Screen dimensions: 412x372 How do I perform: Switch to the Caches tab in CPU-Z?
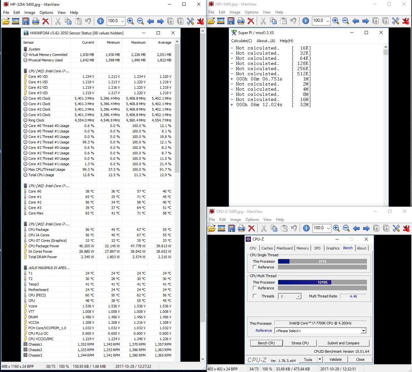click(267, 248)
